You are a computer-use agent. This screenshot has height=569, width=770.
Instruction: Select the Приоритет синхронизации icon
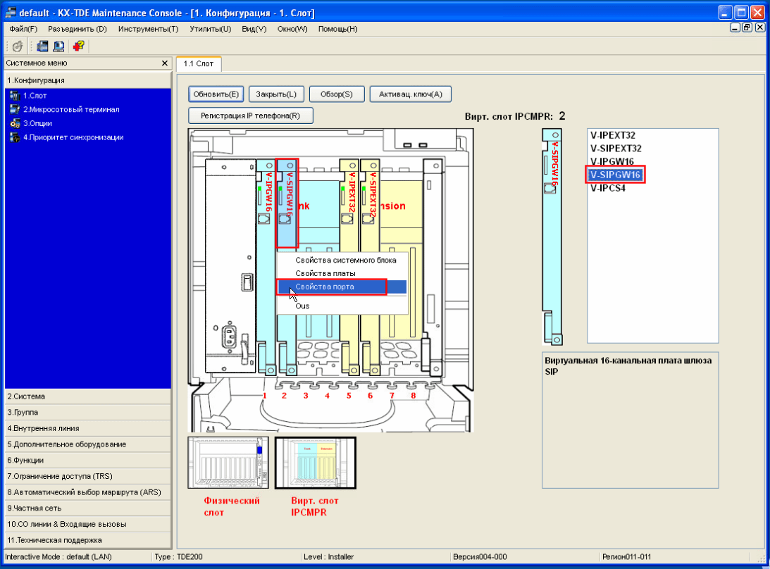[x=15, y=137]
